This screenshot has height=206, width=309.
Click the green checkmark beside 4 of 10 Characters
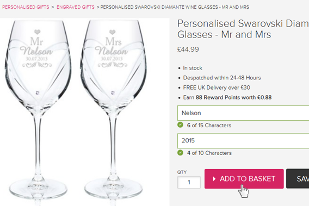click(180, 153)
